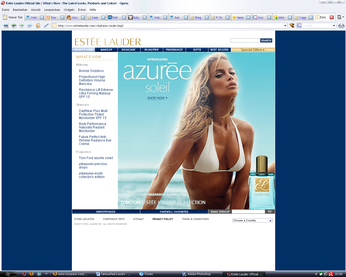
Task: Open the Hilfe menu
Action: (x=93, y=10)
